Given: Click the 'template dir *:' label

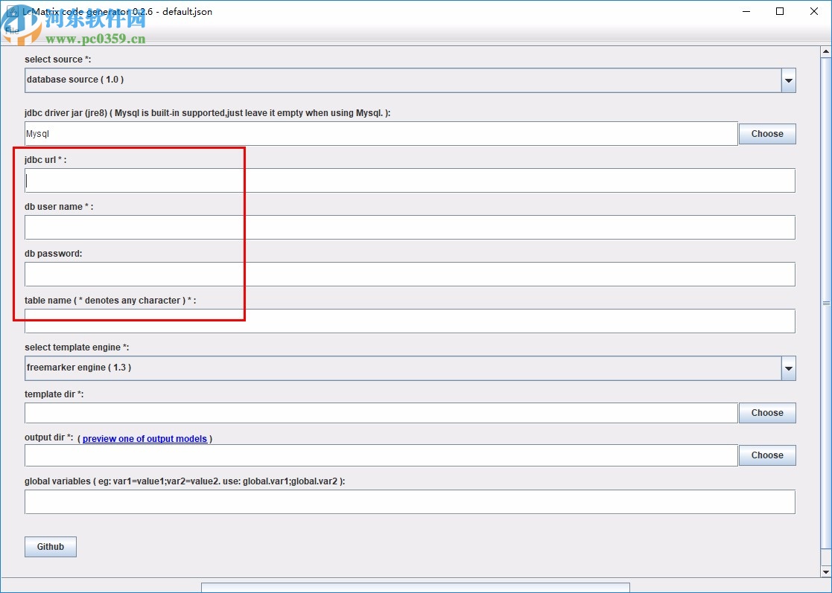Looking at the screenshot, I should [x=54, y=394].
